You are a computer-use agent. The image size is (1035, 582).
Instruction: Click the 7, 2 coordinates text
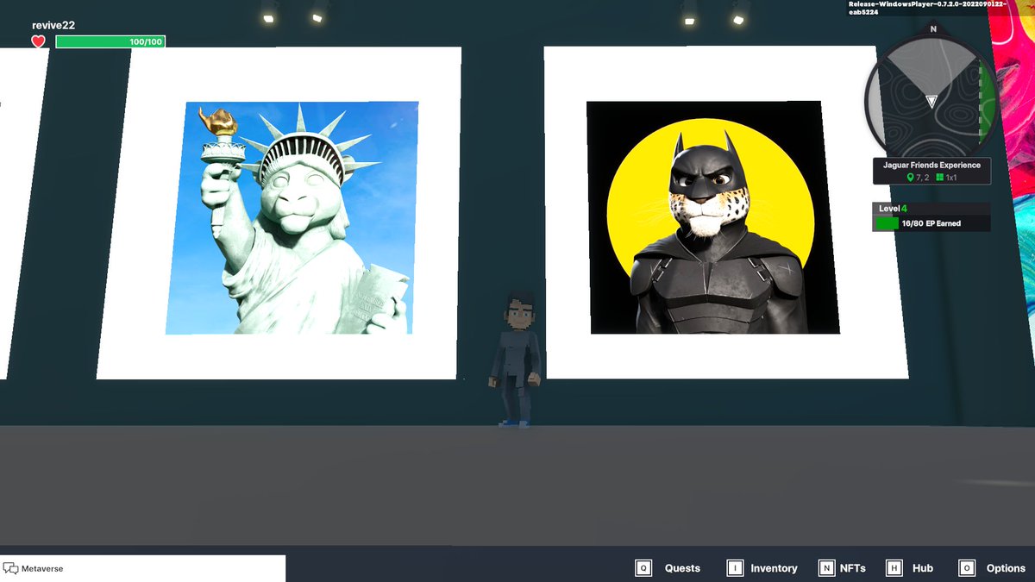(x=922, y=178)
